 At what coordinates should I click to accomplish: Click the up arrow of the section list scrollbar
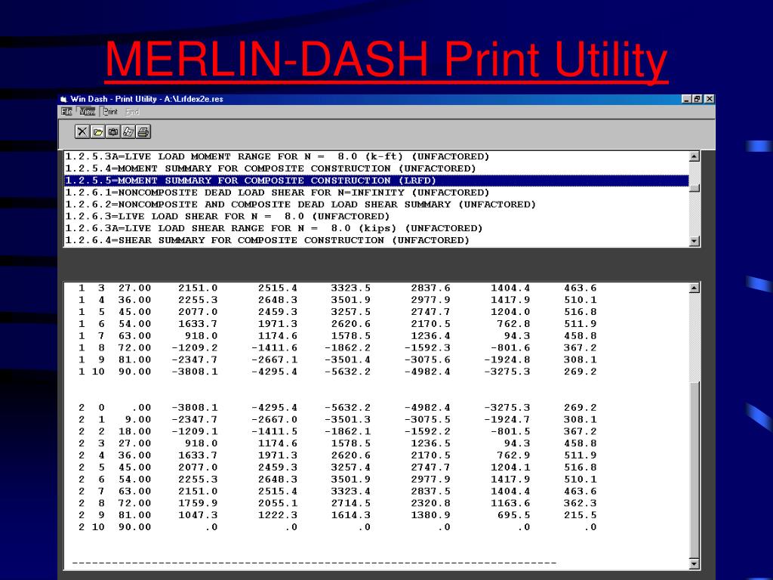(x=694, y=157)
